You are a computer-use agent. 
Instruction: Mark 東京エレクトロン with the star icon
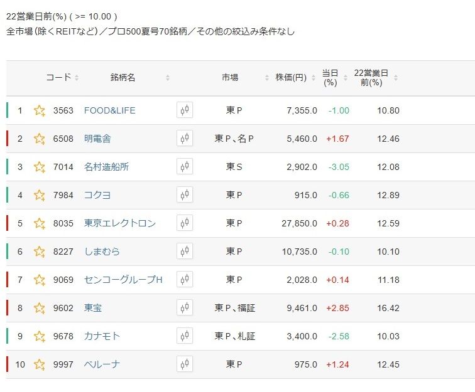pyautogui.click(x=40, y=223)
